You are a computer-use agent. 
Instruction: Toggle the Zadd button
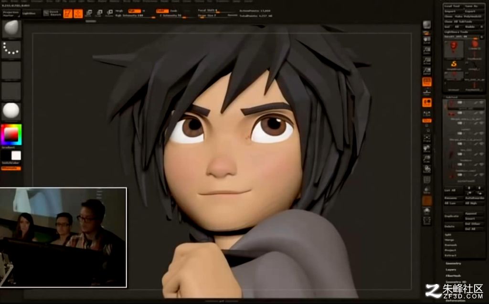162,11
